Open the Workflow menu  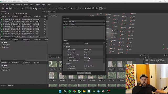pyautogui.click(x=19, y=5)
